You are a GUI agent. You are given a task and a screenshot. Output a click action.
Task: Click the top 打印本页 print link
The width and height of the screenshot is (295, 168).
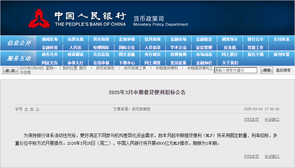pos(251,120)
